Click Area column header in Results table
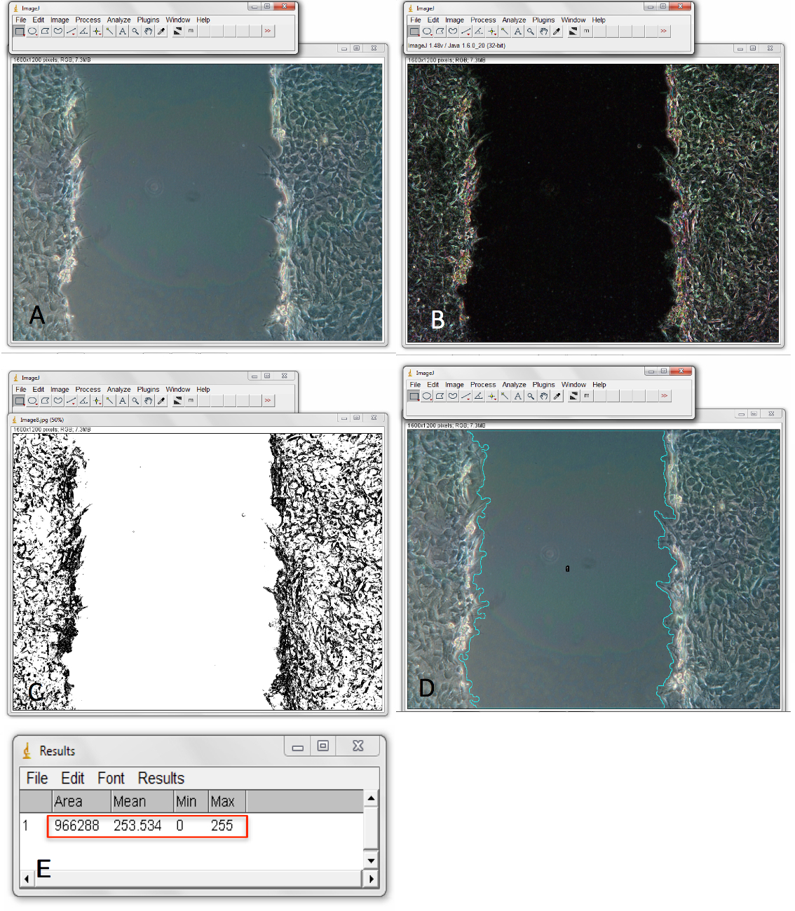Screen dimensions: 795x911 82,802
